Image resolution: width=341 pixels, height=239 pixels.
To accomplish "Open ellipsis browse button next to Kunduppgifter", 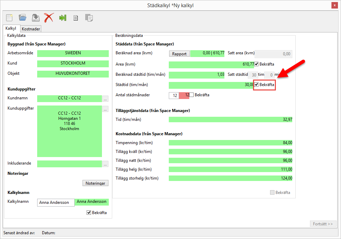I will (105, 109).
